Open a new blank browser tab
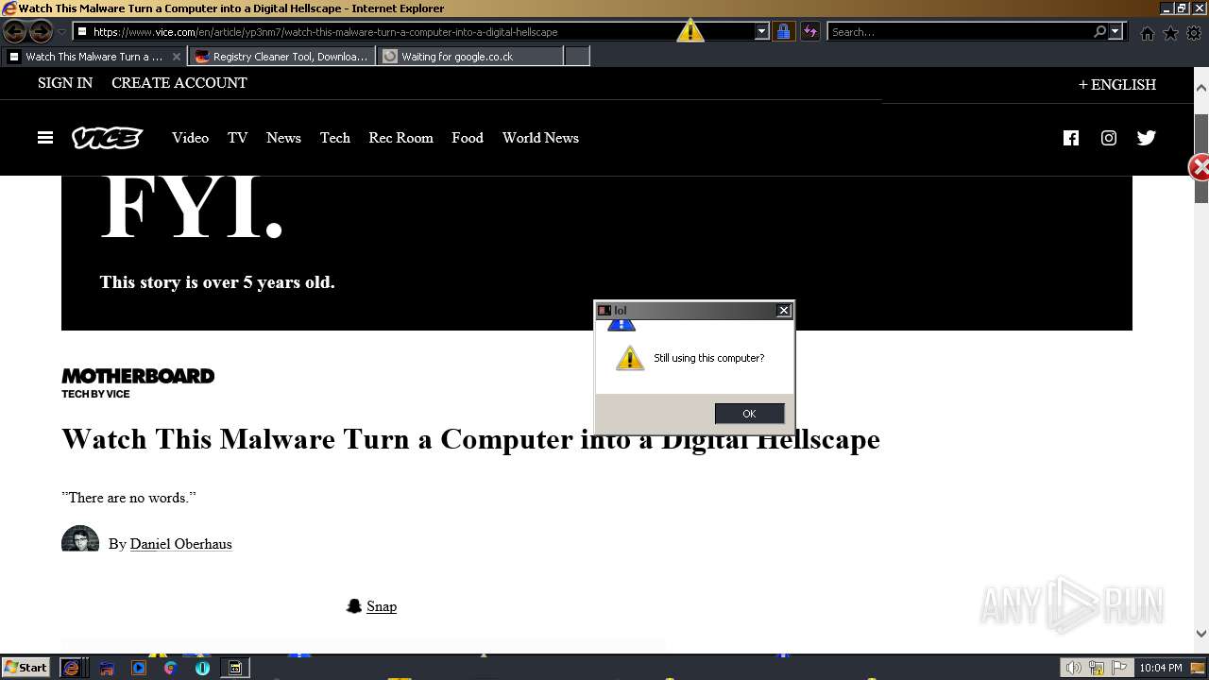Image resolution: width=1209 pixels, height=680 pixels. [577, 57]
